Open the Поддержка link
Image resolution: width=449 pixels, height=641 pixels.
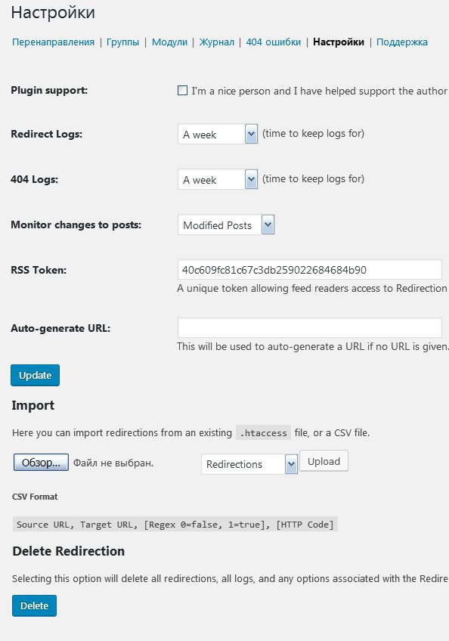402,42
